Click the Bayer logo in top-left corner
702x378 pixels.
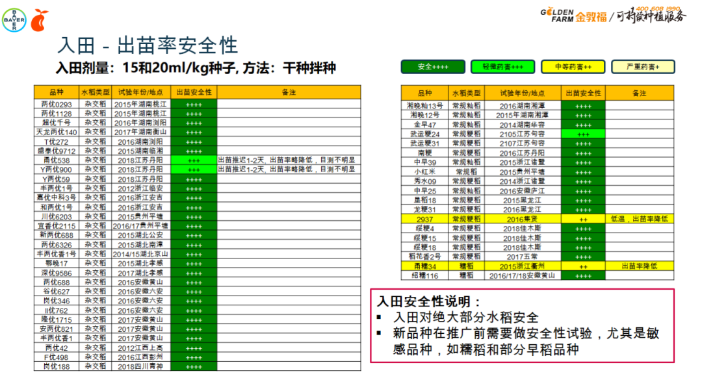point(14,19)
